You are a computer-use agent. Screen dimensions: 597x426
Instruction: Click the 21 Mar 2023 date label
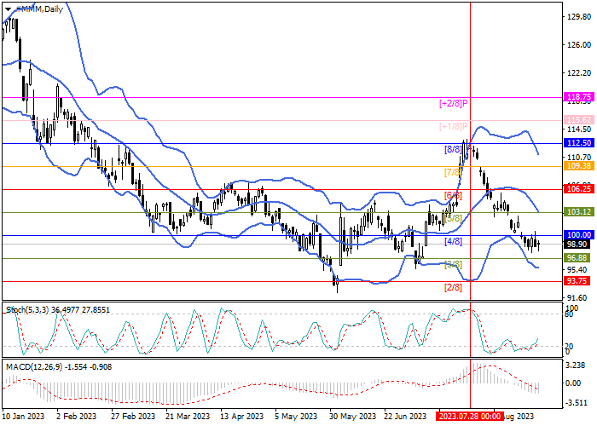click(188, 416)
